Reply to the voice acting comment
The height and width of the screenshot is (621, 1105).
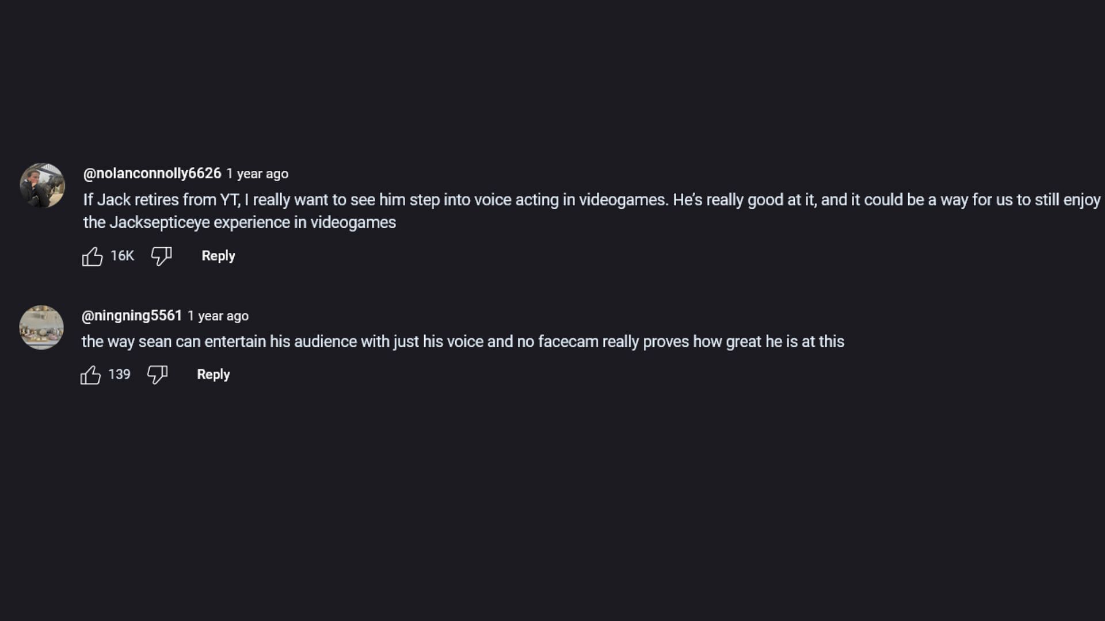pyautogui.click(x=218, y=256)
